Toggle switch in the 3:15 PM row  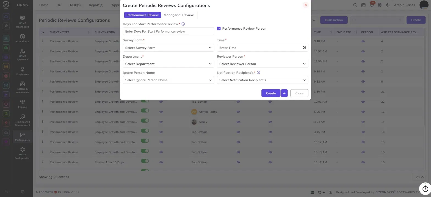[x=145, y=131]
